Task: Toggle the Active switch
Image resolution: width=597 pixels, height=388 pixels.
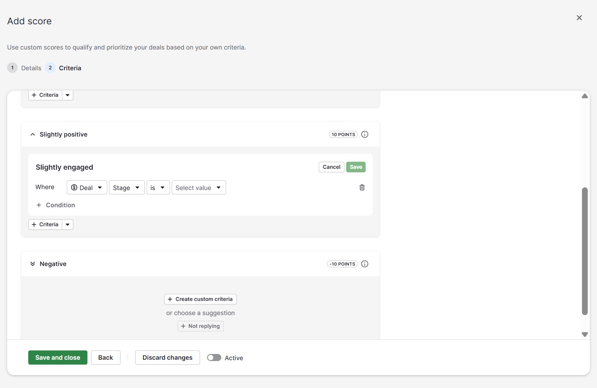Action: point(214,358)
